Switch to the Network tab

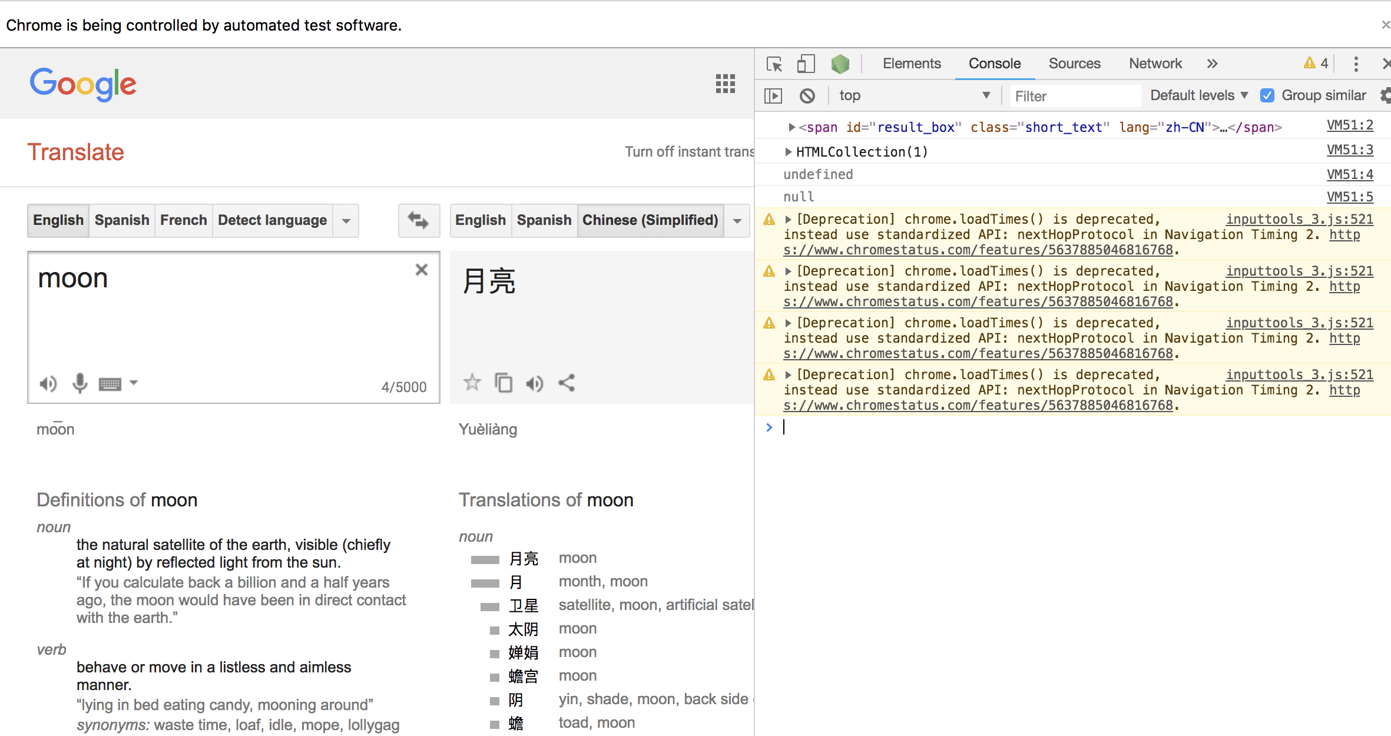click(1155, 64)
